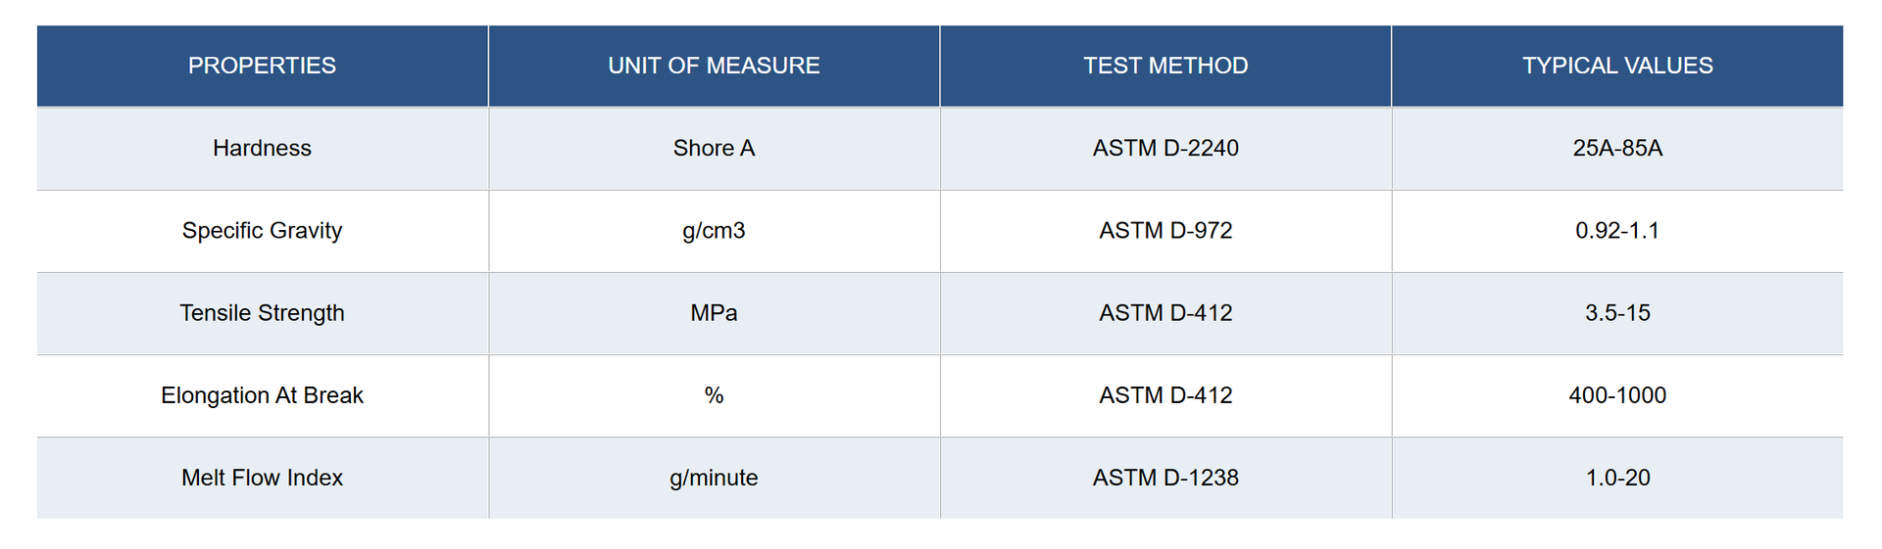
Task: Click the ASTM D-972 cell
Action: click(1165, 231)
